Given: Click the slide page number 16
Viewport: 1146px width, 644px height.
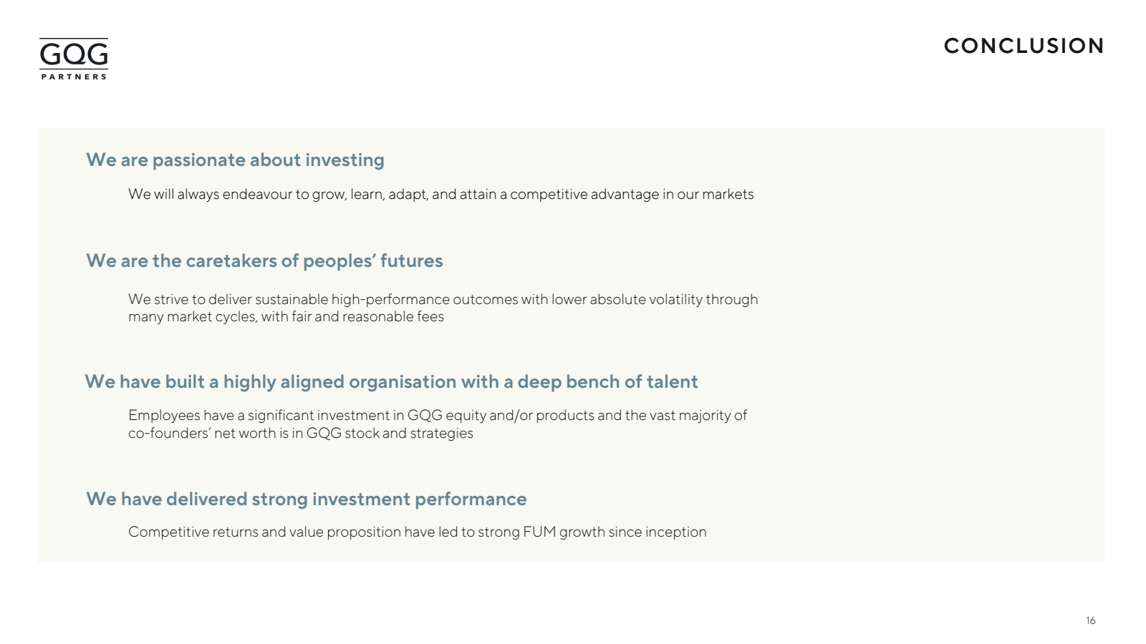Looking at the screenshot, I should point(1090,620).
